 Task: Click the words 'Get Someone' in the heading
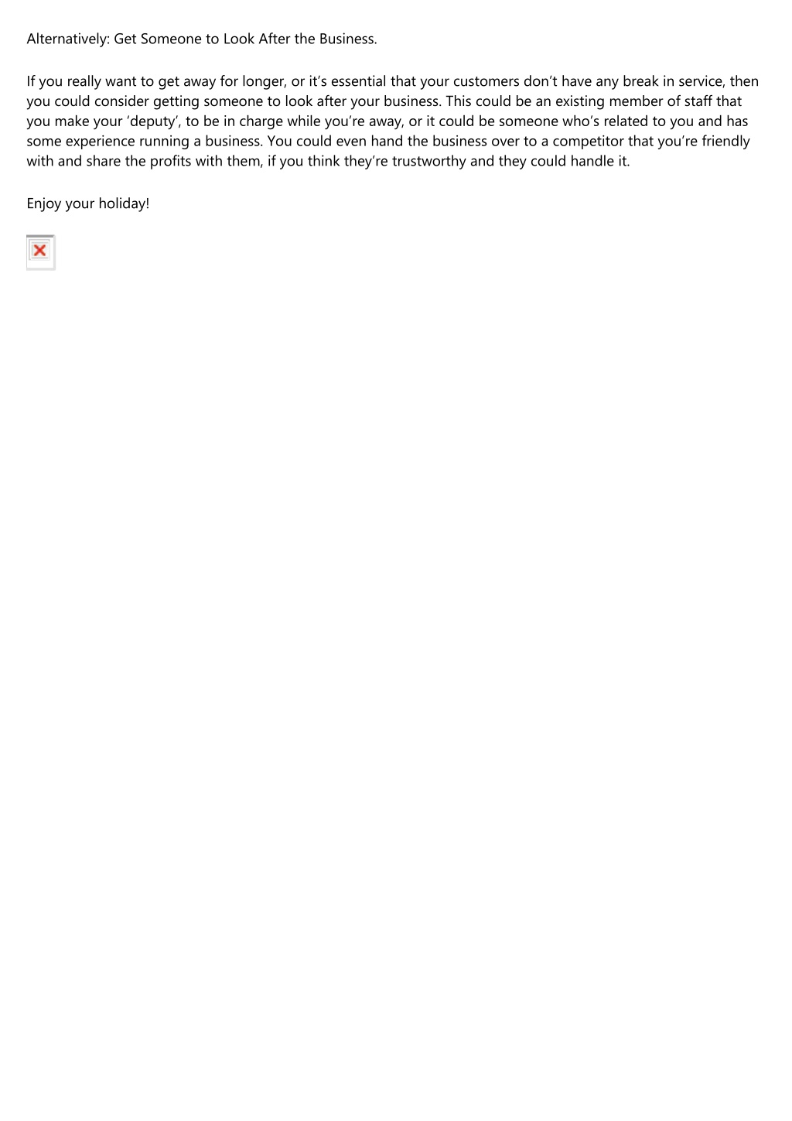[x=157, y=39]
